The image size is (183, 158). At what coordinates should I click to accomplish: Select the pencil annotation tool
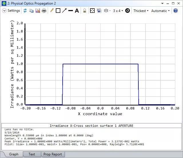coord(52,11)
